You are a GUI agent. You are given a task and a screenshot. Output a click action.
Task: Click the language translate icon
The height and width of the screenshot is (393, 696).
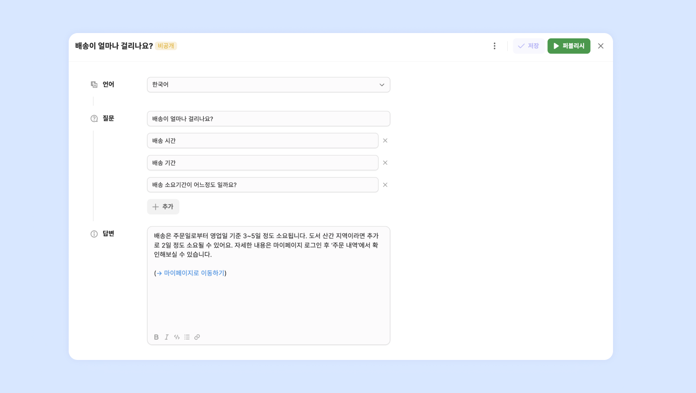[94, 84]
